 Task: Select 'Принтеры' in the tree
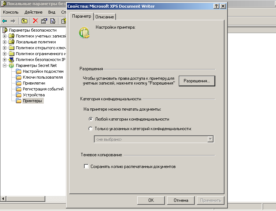pyautogui.click(x=32, y=101)
